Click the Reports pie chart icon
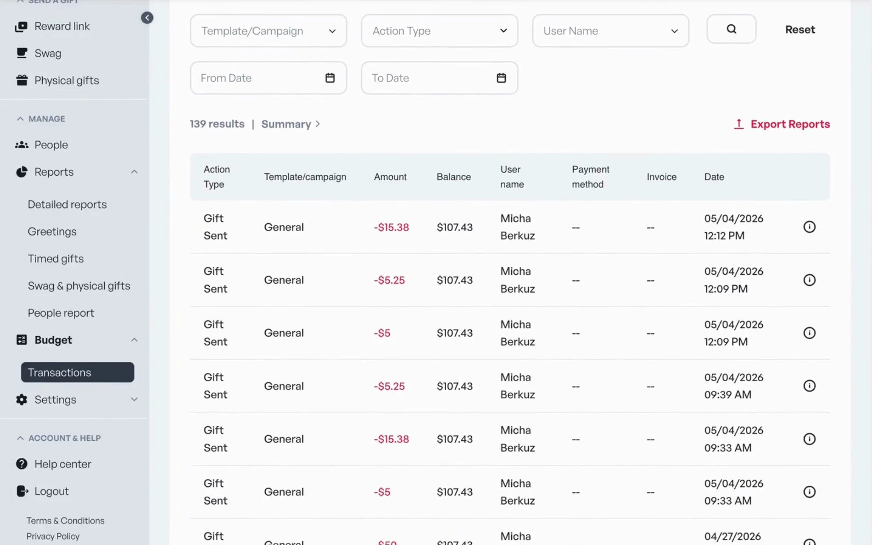The width and height of the screenshot is (872, 545). 22,172
